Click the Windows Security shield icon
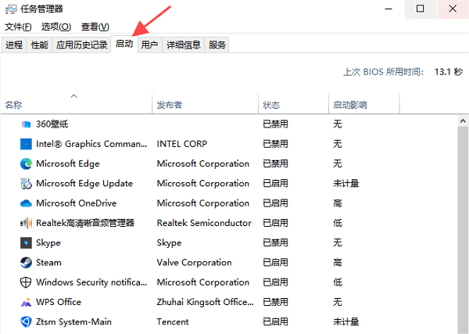 26,282
